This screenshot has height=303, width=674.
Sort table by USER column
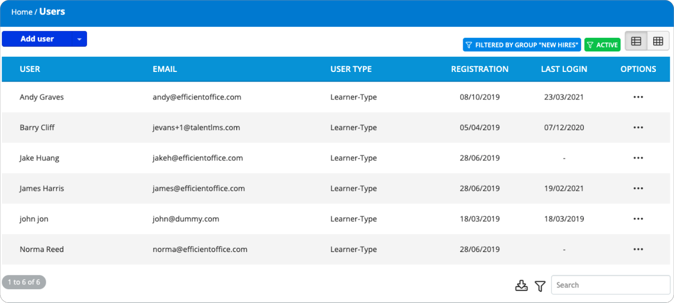[x=30, y=69]
